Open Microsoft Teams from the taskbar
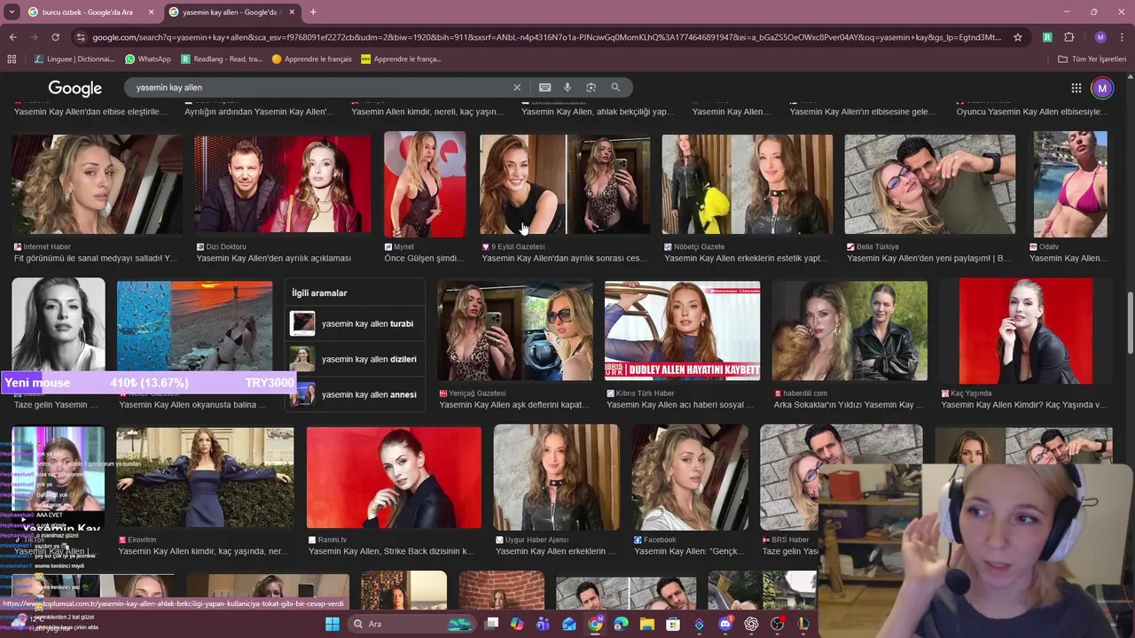The width and height of the screenshot is (1135, 638). click(543, 624)
